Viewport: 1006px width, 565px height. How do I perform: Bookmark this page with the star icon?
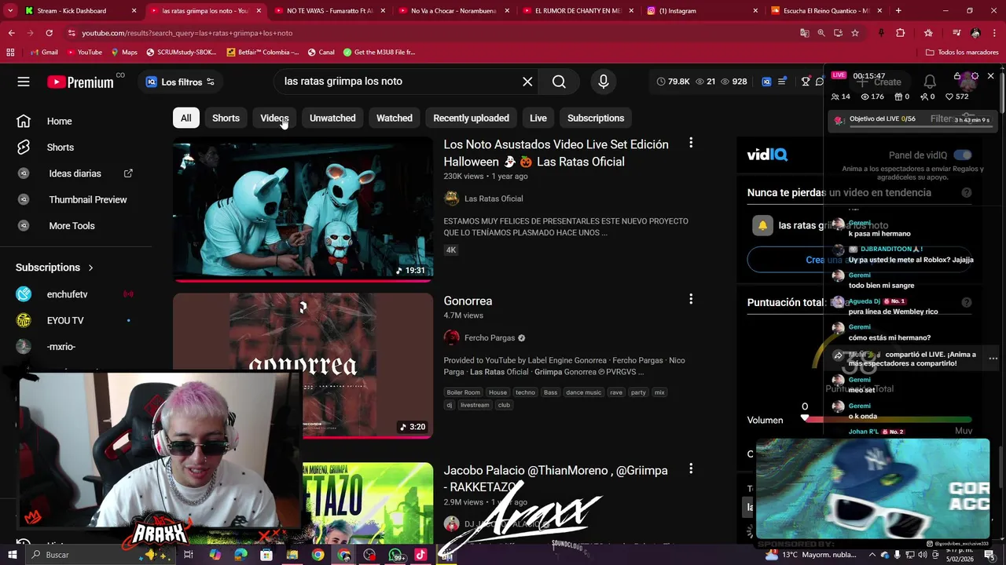point(855,33)
